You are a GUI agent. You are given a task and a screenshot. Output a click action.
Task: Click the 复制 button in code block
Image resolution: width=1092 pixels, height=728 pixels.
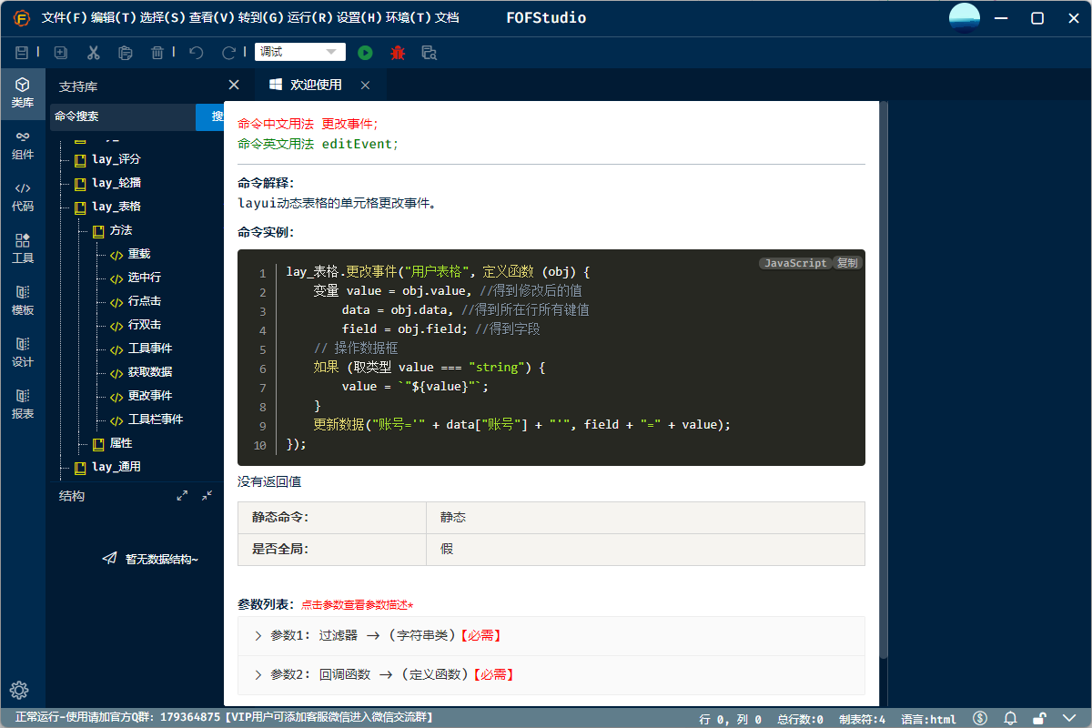point(847,263)
